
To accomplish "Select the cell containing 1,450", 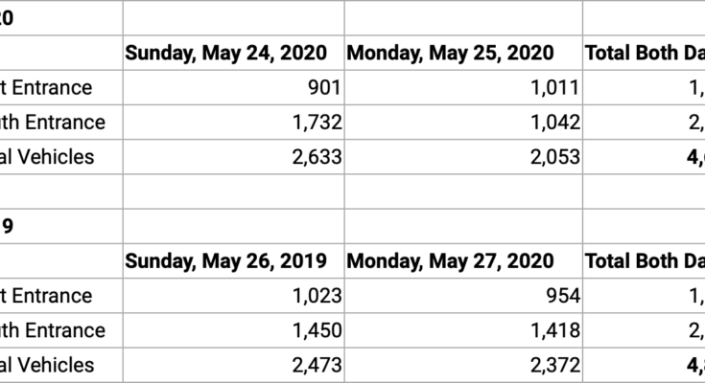I will (x=233, y=330).
